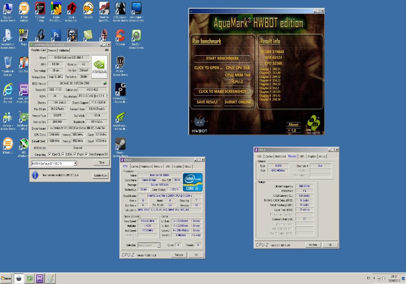
Task: Click the SCORE 319643 text in AquaMark
Action: pyautogui.click(x=272, y=52)
